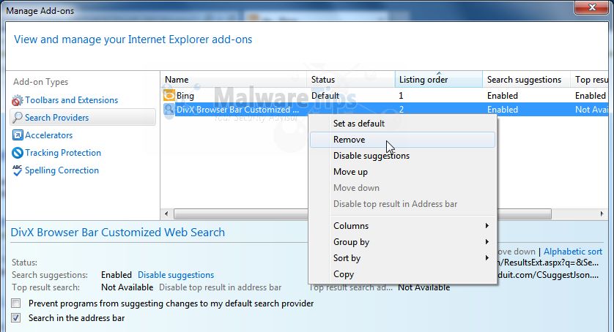Click the Alphabetic sort link

573,252
